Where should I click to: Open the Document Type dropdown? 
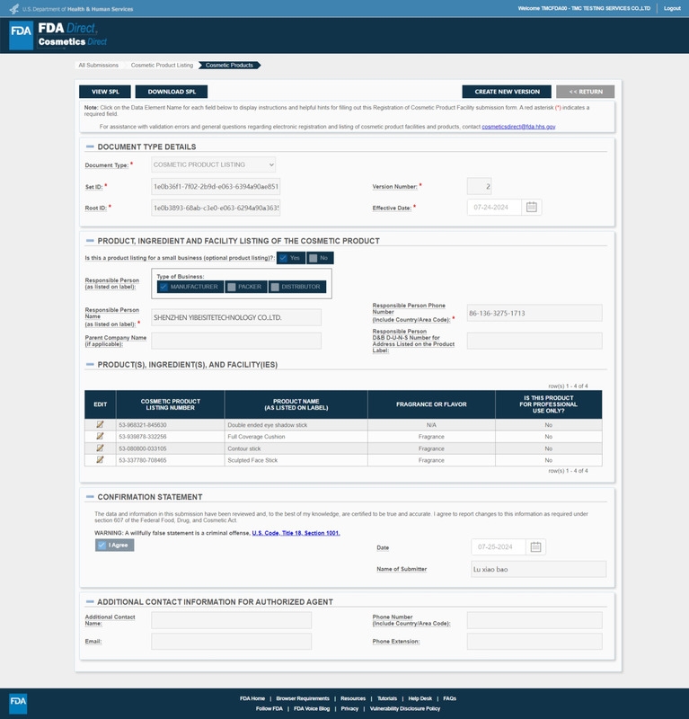tap(213, 164)
